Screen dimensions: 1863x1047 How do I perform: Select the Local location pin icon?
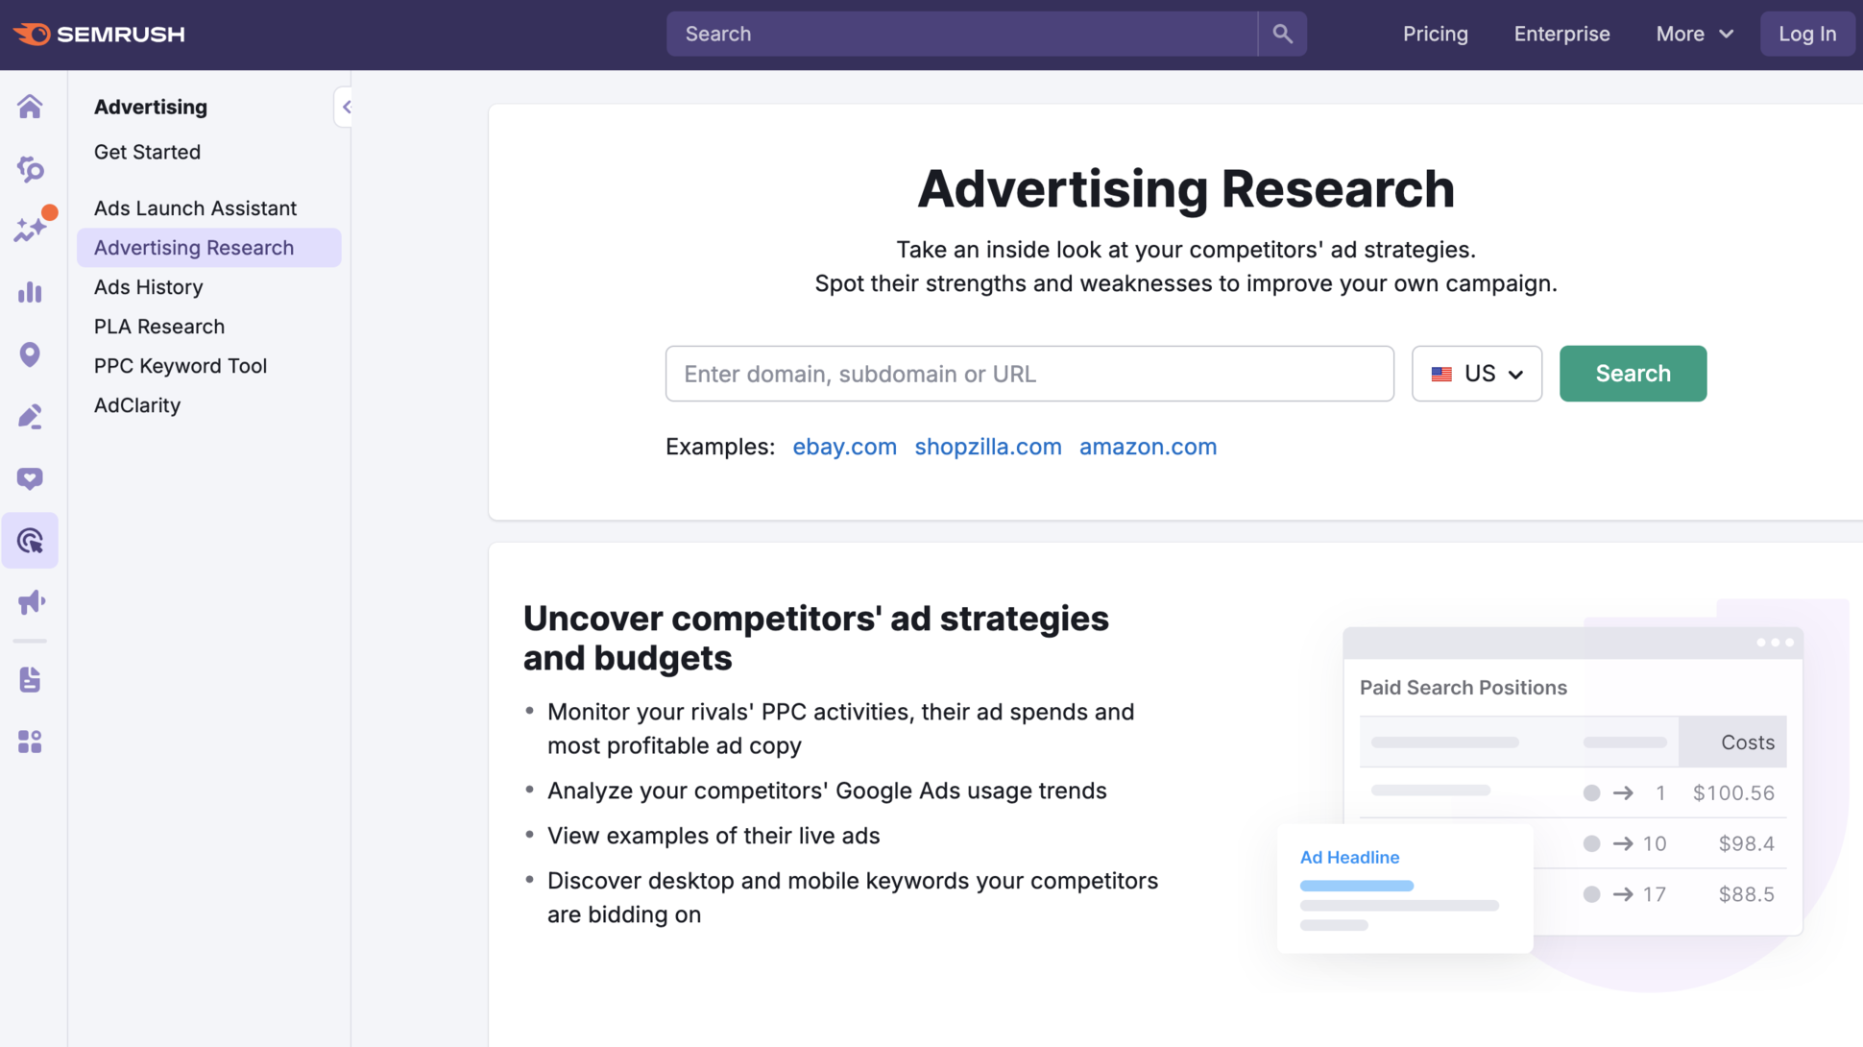30,354
